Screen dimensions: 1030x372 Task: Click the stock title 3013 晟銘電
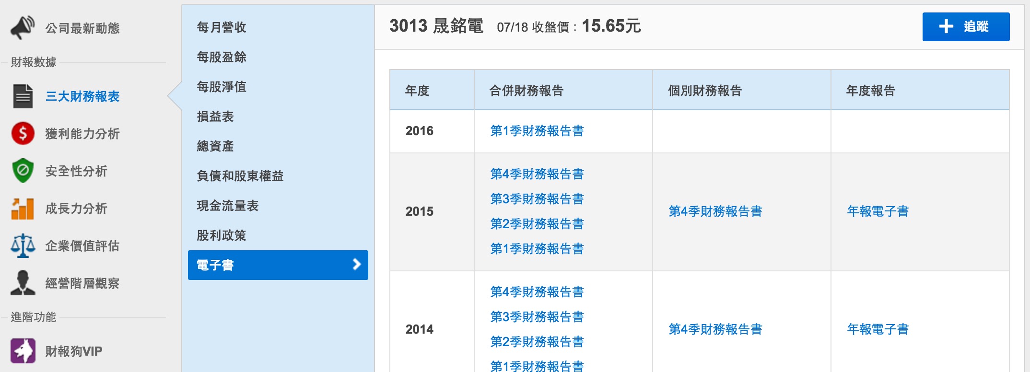click(x=436, y=26)
